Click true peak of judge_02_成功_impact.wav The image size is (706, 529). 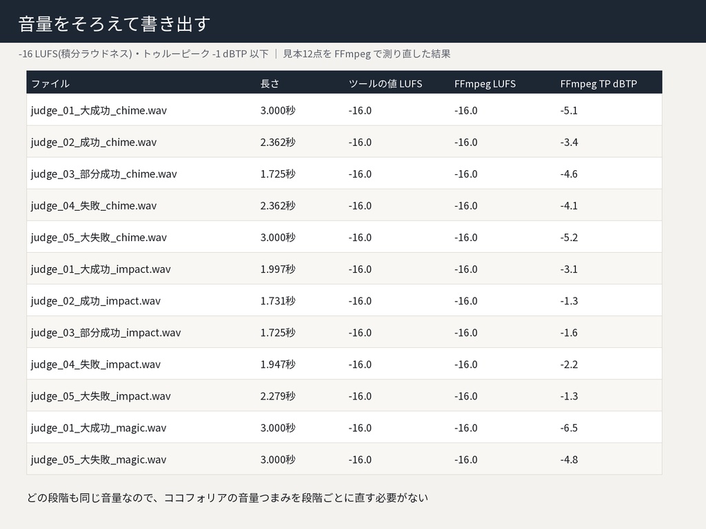tap(569, 301)
